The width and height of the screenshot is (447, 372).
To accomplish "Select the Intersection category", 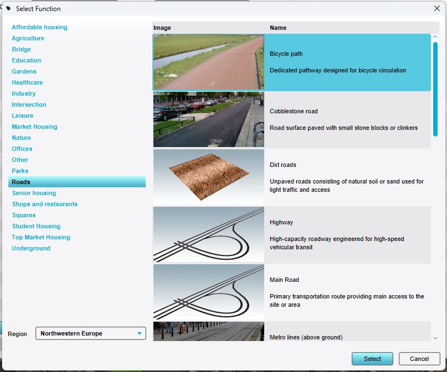I will (29, 104).
